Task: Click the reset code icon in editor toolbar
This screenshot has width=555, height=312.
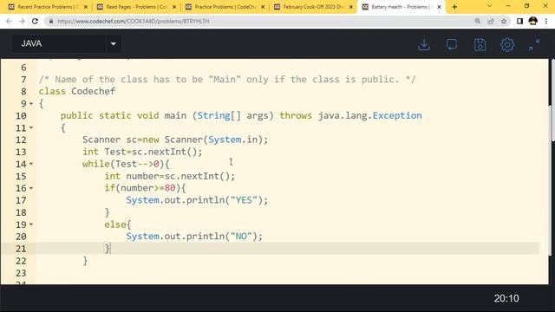Action: click(452, 45)
